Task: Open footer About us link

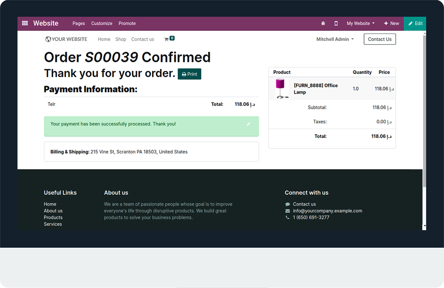Action: coord(53,211)
